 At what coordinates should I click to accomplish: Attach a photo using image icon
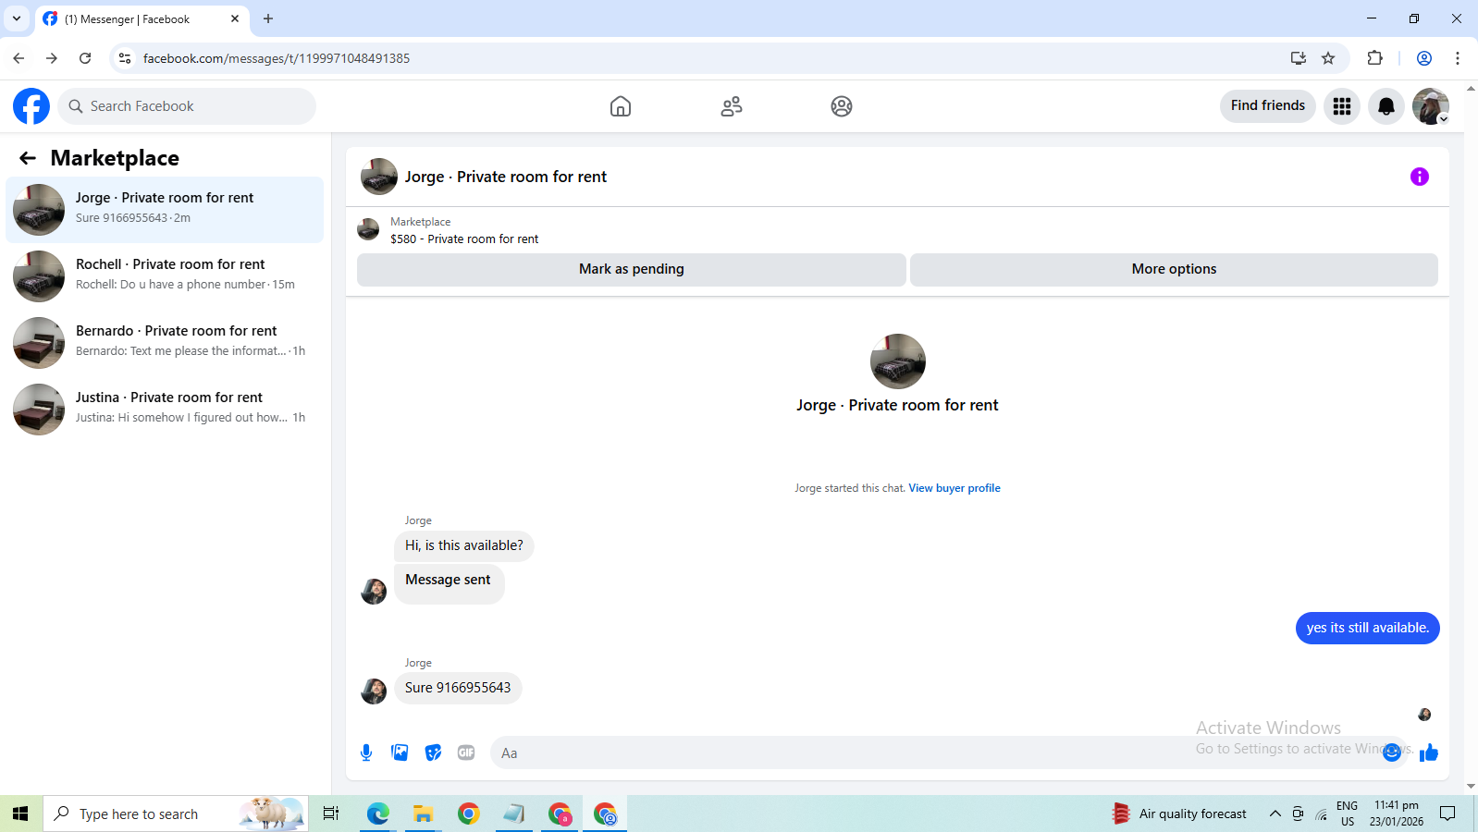tap(400, 752)
